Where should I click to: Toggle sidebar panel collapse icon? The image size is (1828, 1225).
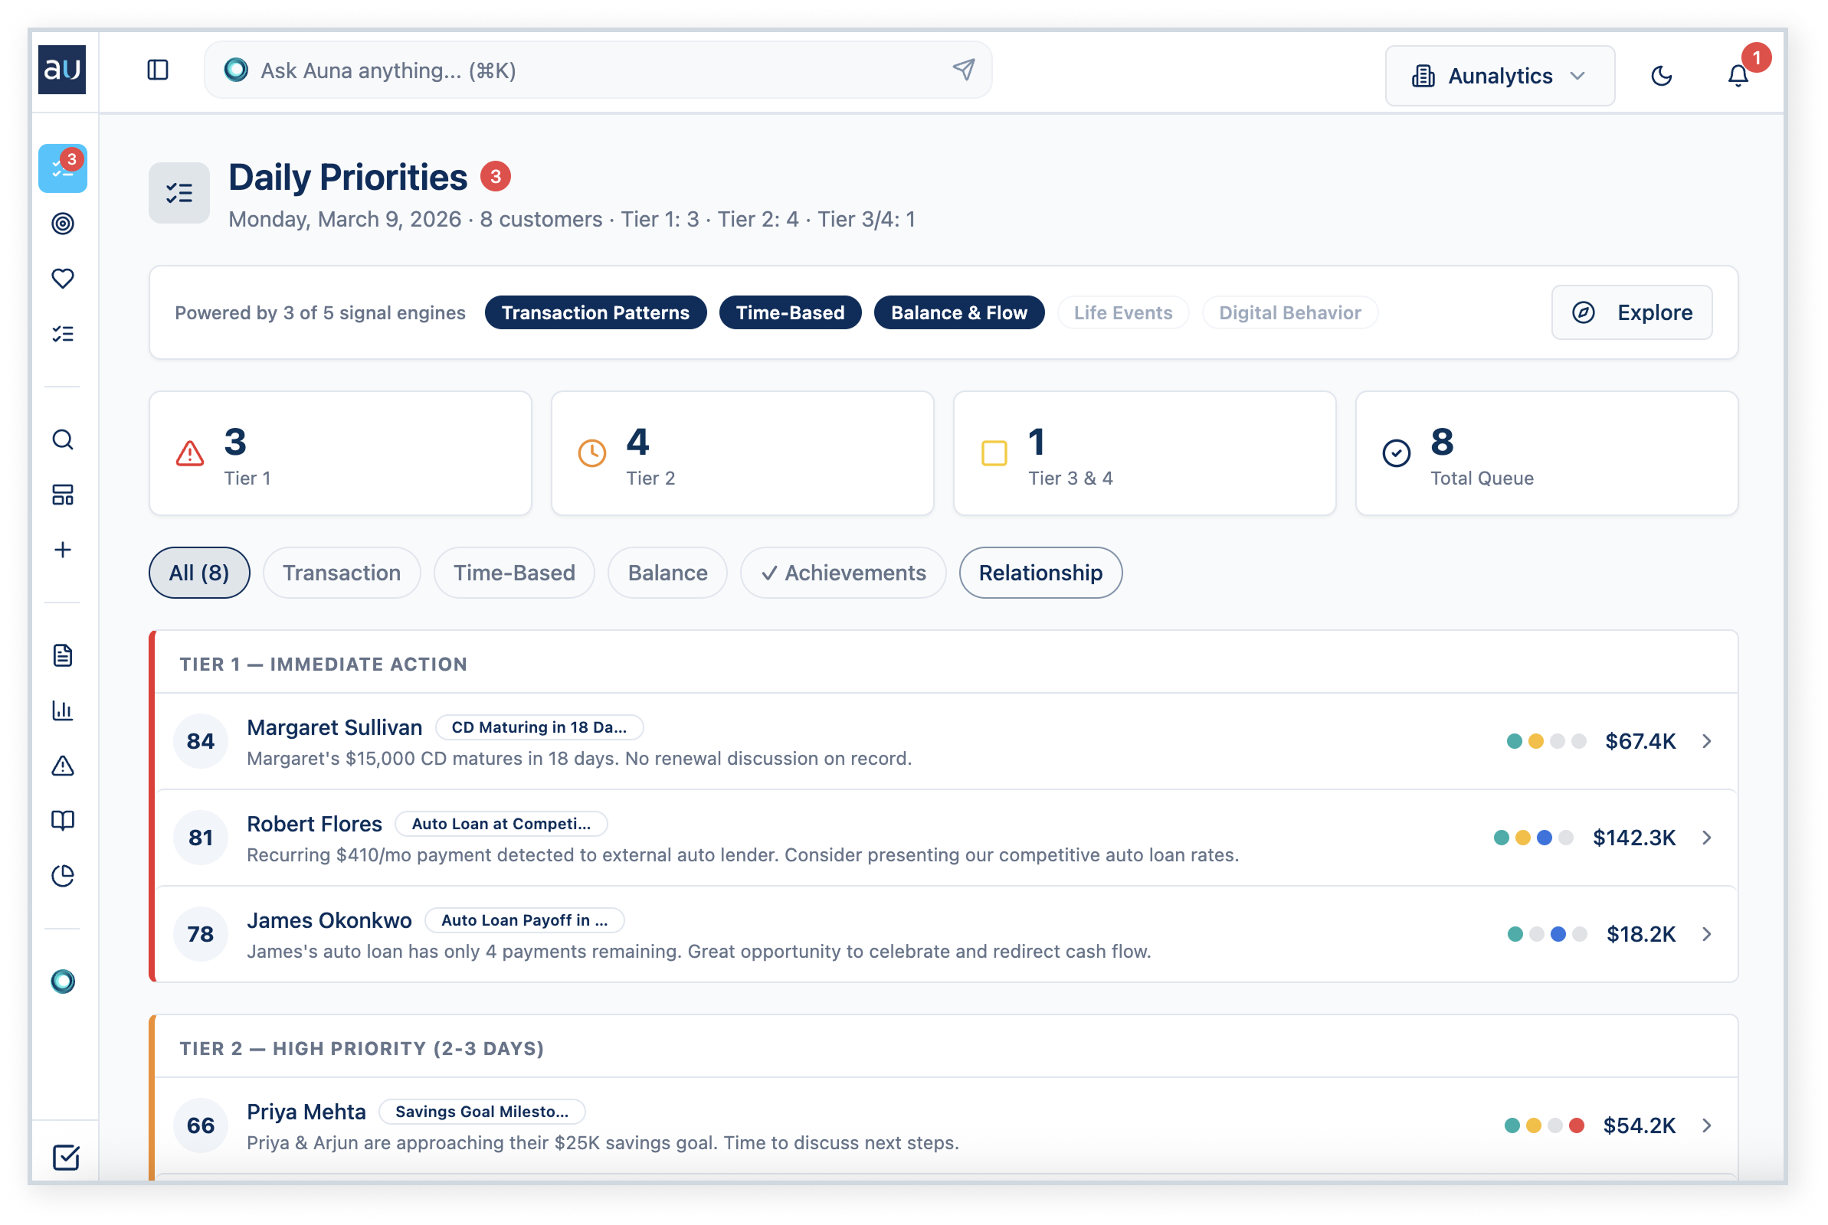158,70
